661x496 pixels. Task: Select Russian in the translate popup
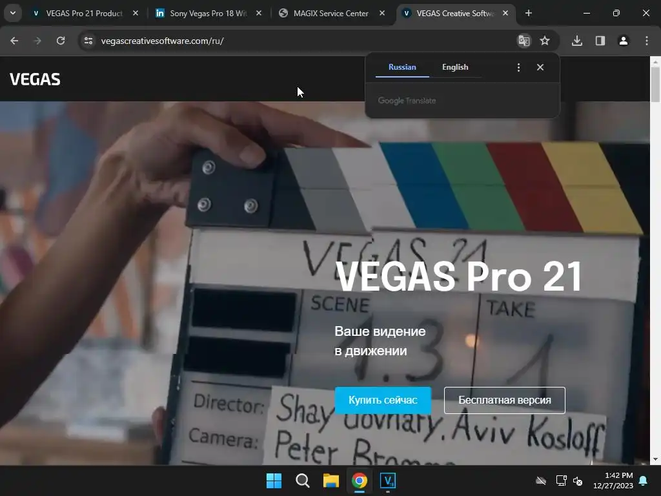[x=402, y=67]
